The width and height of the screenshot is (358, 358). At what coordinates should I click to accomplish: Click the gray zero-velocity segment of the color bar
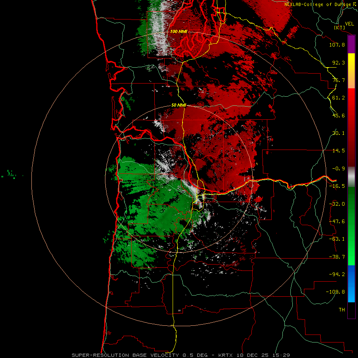(351, 177)
